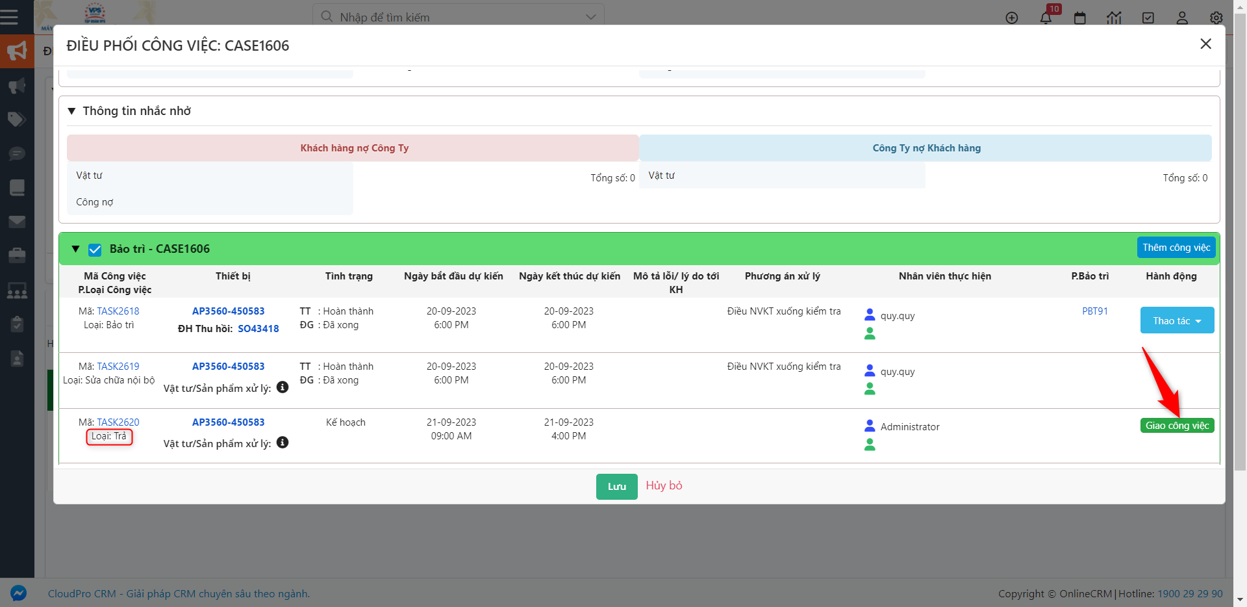Viewport: 1247px width, 607px height.
Task: Click the Nhập để tìm kiếm search field
Action: tap(459, 17)
